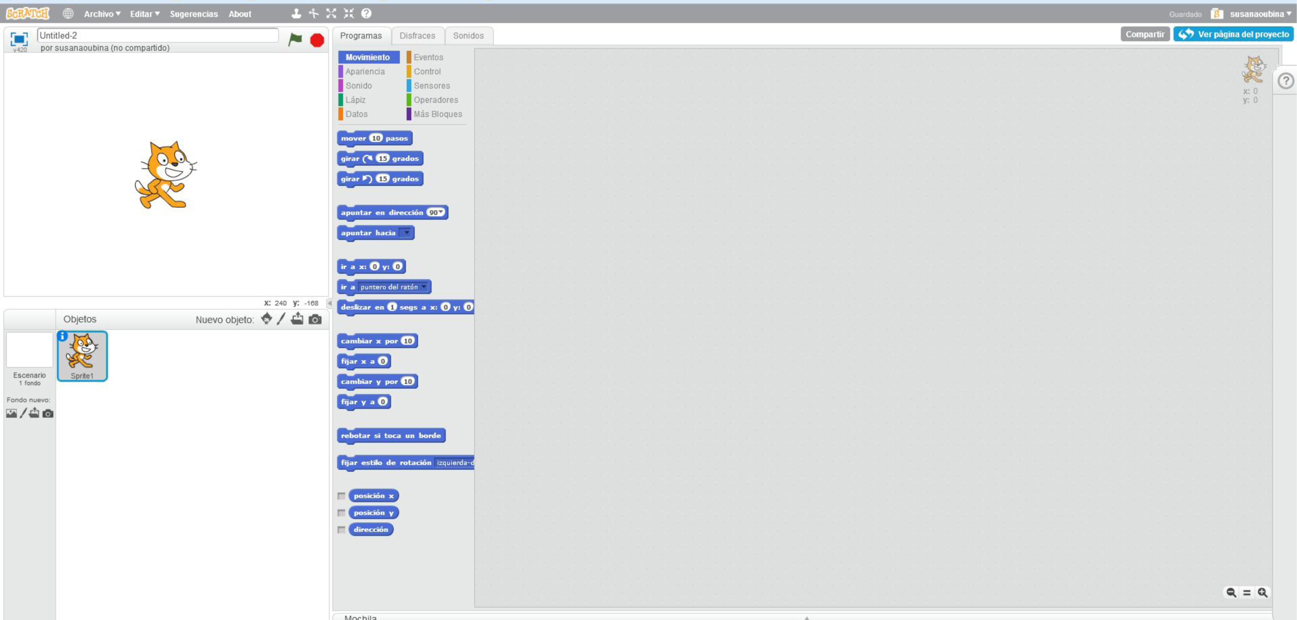Switch to the Disfraces tab

417,36
